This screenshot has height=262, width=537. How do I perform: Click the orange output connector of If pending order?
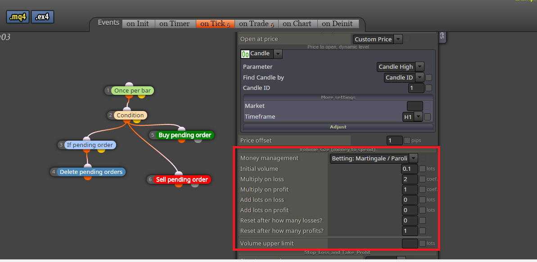click(x=86, y=151)
